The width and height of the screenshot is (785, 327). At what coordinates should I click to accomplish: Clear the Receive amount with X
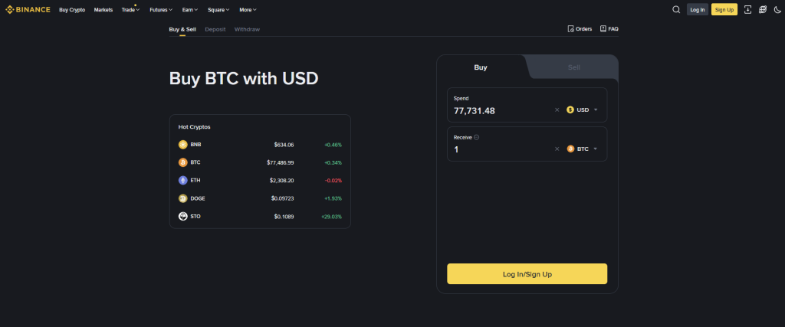557,149
